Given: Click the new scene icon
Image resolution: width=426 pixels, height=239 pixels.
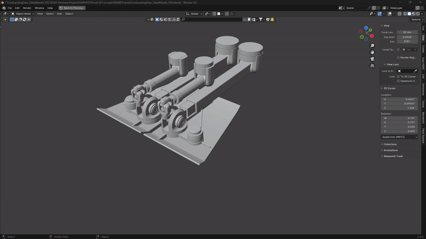Looking at the screenshot, I should coord(374,8).
